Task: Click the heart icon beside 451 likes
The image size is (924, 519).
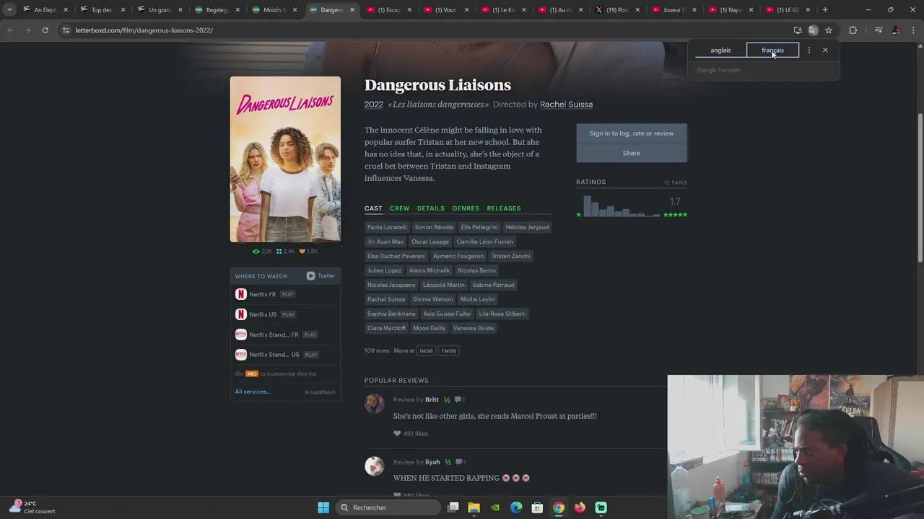Action: point(397,433)
